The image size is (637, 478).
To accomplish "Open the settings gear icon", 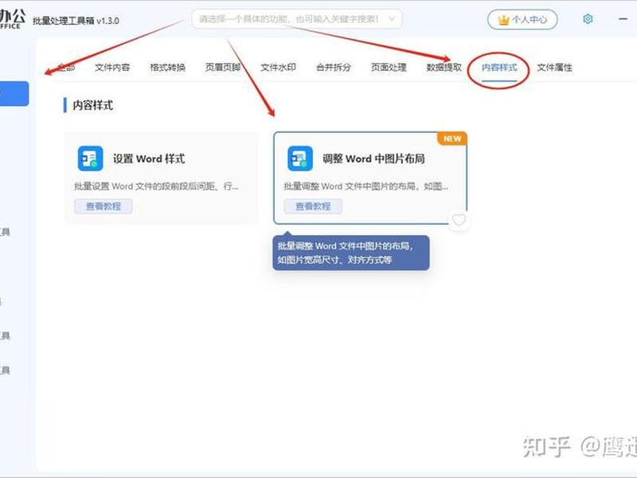I will 588,18.
